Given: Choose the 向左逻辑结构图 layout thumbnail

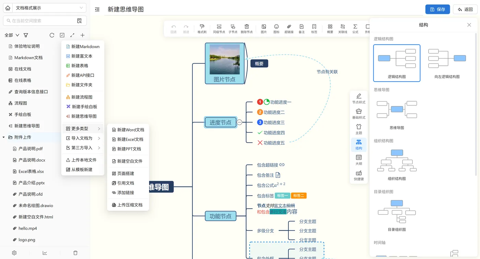Looking at the screenshot, I should tap(447, 63).
